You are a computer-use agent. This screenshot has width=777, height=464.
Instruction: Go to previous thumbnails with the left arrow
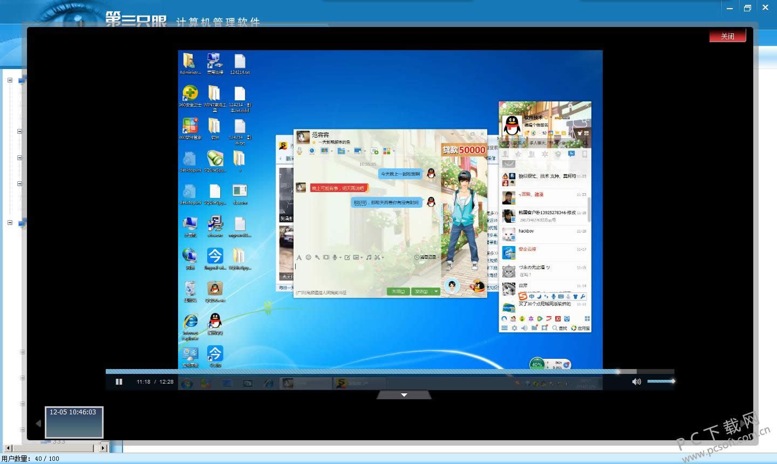click(38, 424)
